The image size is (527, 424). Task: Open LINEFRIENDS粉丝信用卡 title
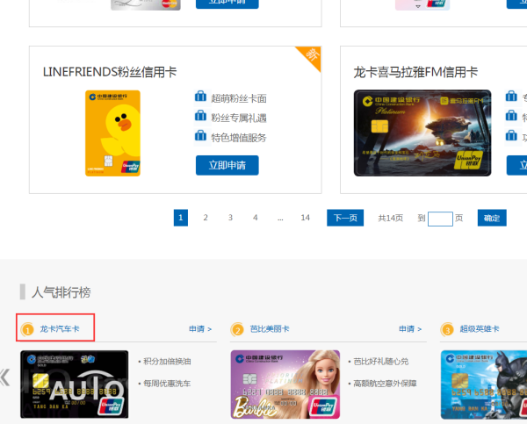point(110,72)
